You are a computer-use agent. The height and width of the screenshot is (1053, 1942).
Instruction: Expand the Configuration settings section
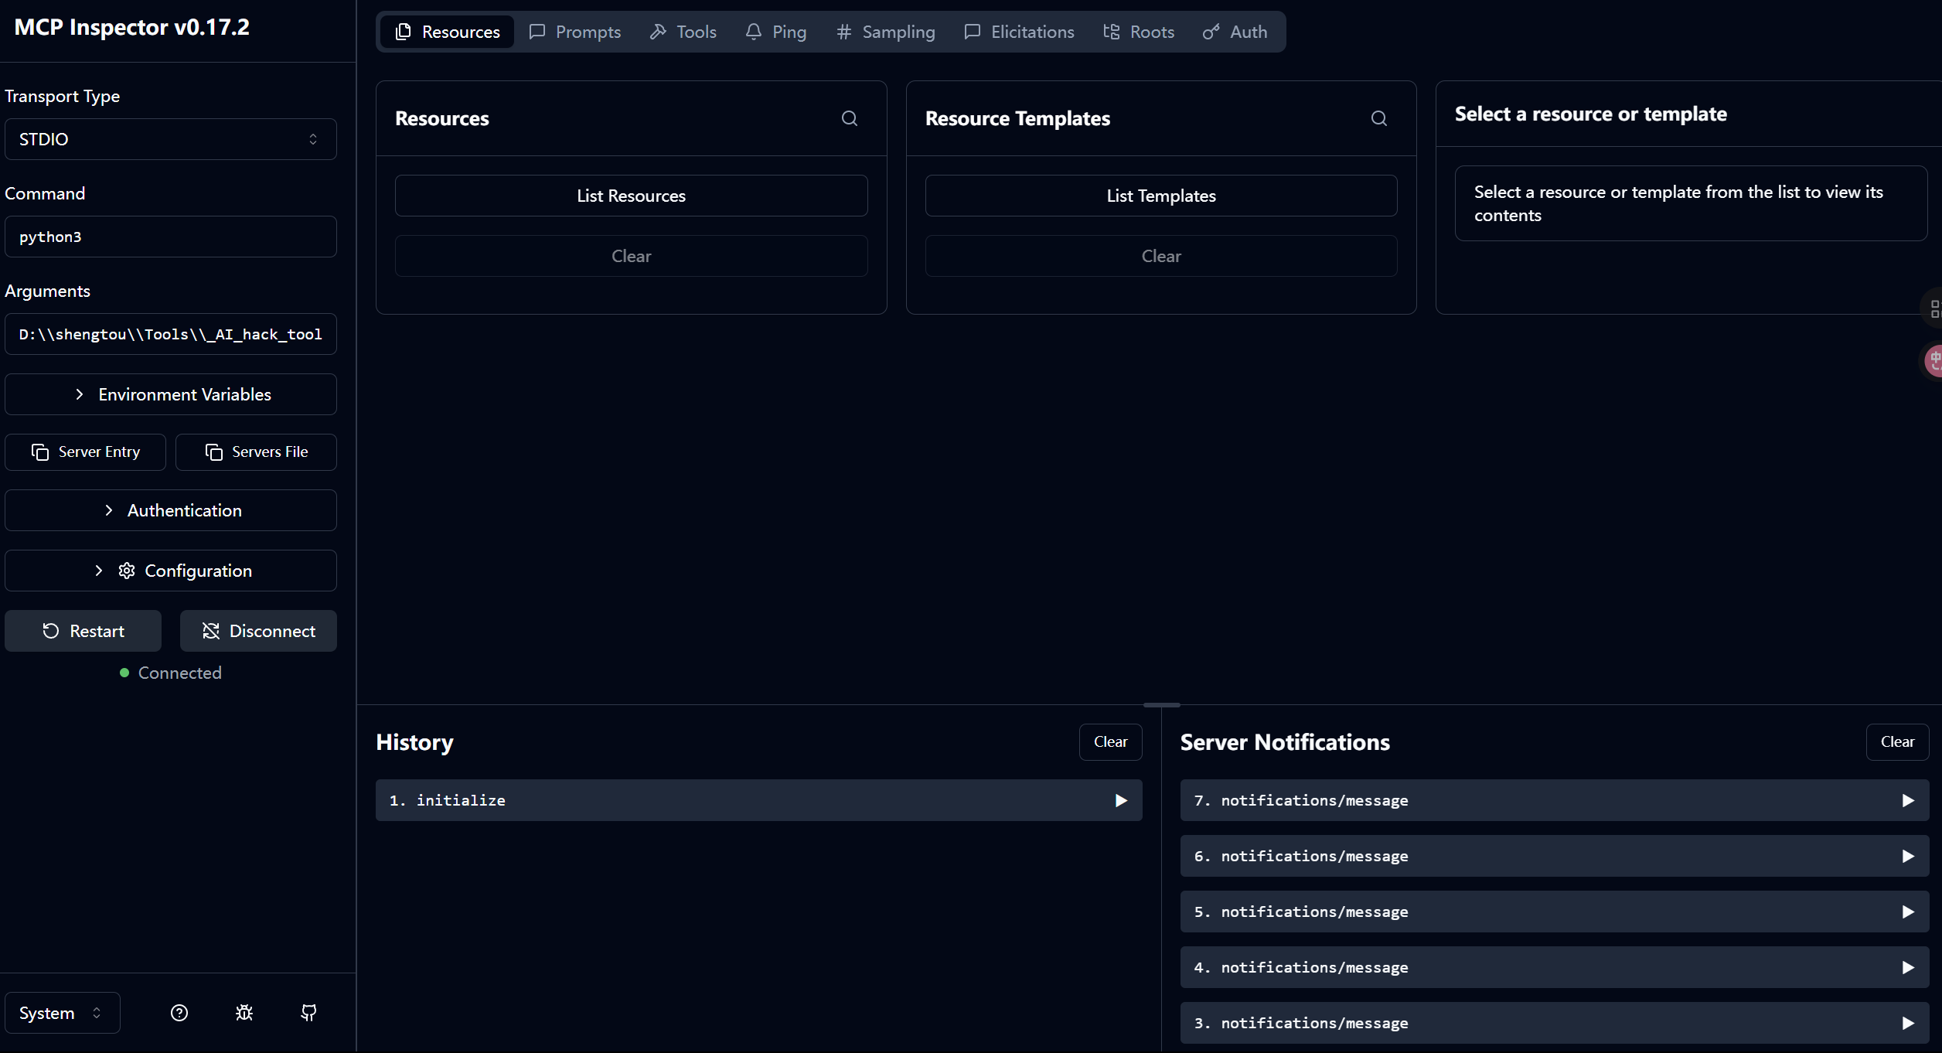[171, 571]
